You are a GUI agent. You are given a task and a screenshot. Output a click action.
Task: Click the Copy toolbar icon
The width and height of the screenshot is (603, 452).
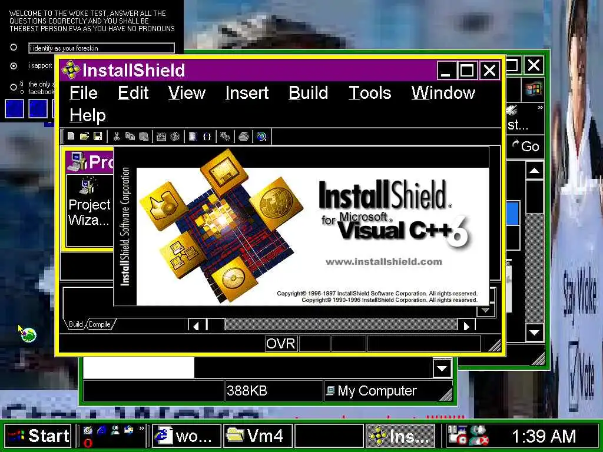pyautogui.click(x=130, y=136)
